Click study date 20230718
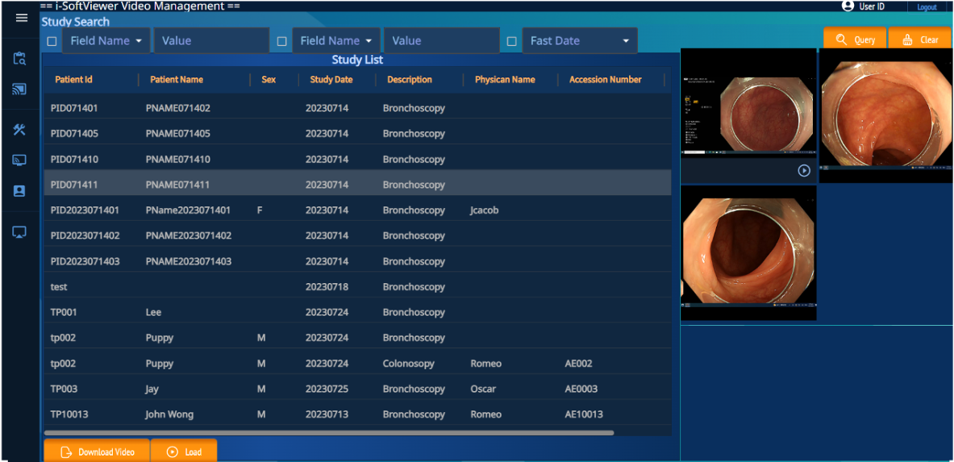Image resolution: width=954 pixels, height=462 pixels. click(327, 287)
